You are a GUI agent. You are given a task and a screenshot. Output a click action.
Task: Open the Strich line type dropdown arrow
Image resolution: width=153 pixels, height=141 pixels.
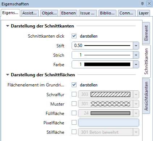pyautogui.click(x=136, y=55)
